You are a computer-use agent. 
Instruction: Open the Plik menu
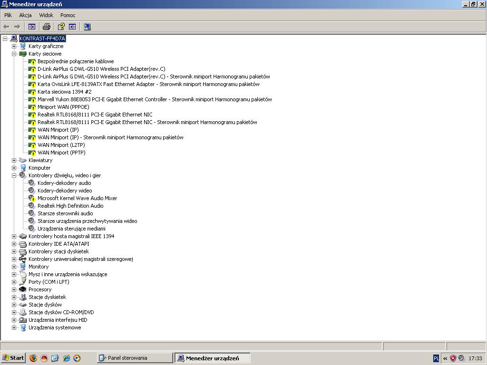(8, 15)
